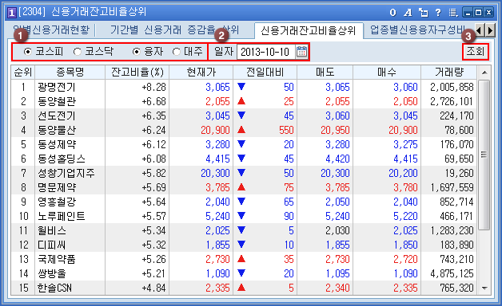This screenshot has width=502, height=306.
Task: Click the list menu icon in title bar
Action: click(x=453, y=13)
